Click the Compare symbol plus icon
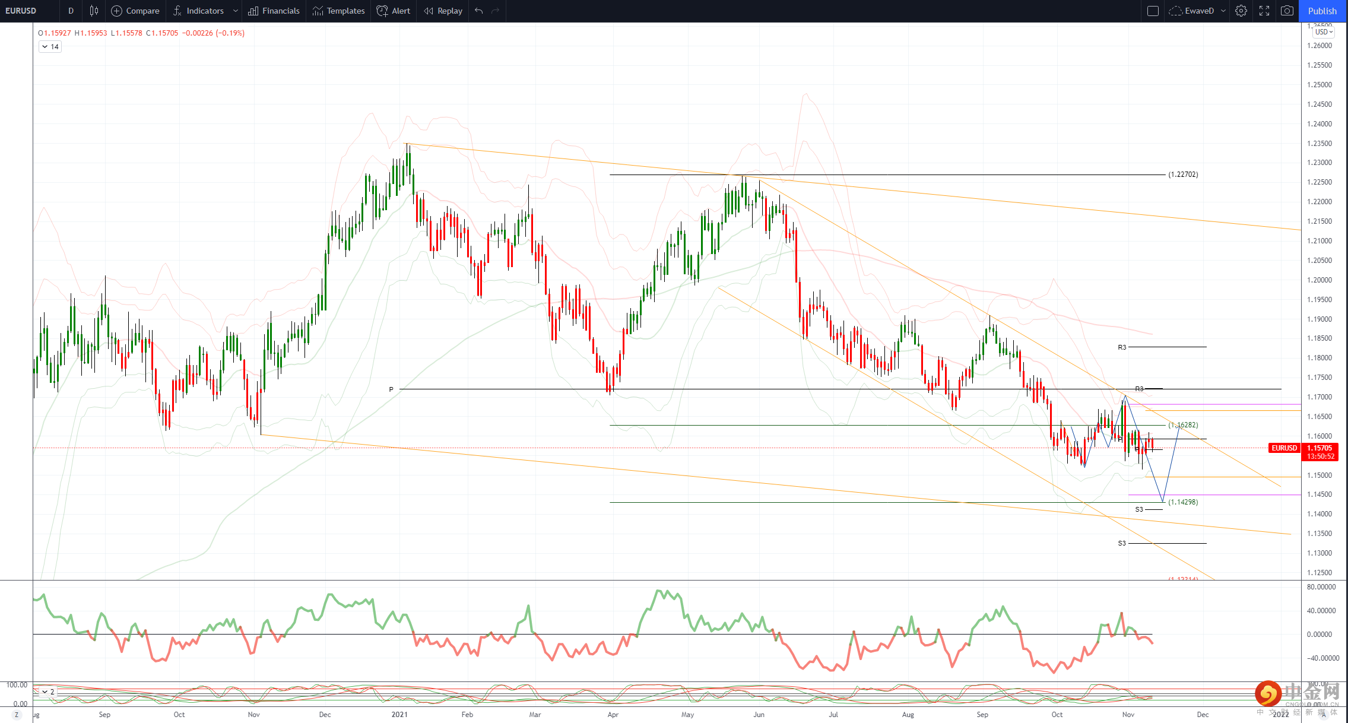 (117, 11)
